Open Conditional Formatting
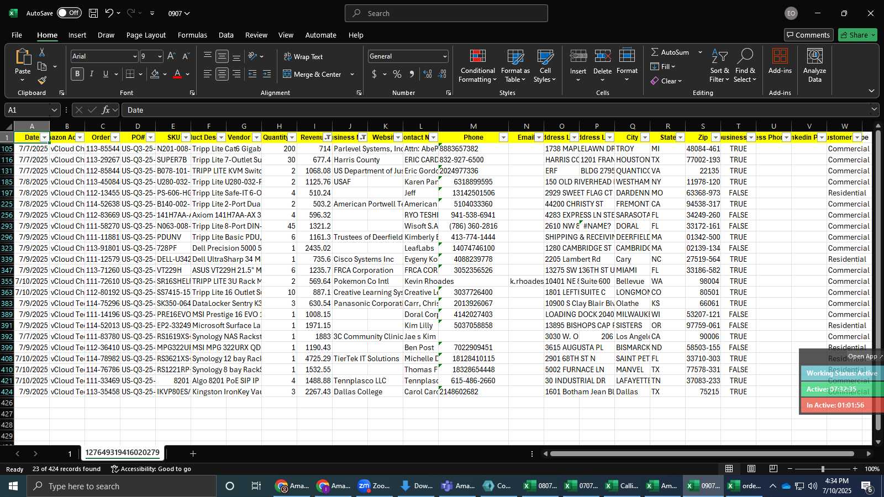Screen dimensions: 884x497 point(477,66)
